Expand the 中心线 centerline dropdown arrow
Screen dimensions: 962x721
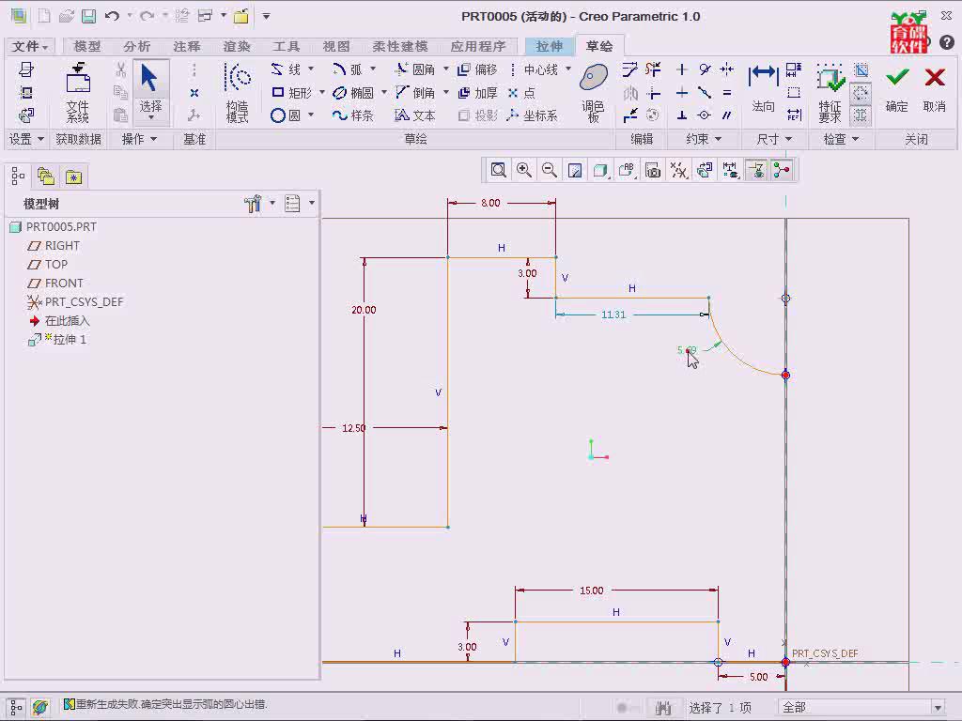click(x=568, y=69)
